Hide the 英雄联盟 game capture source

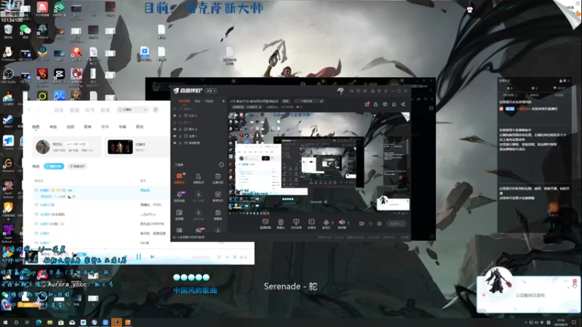175,142
